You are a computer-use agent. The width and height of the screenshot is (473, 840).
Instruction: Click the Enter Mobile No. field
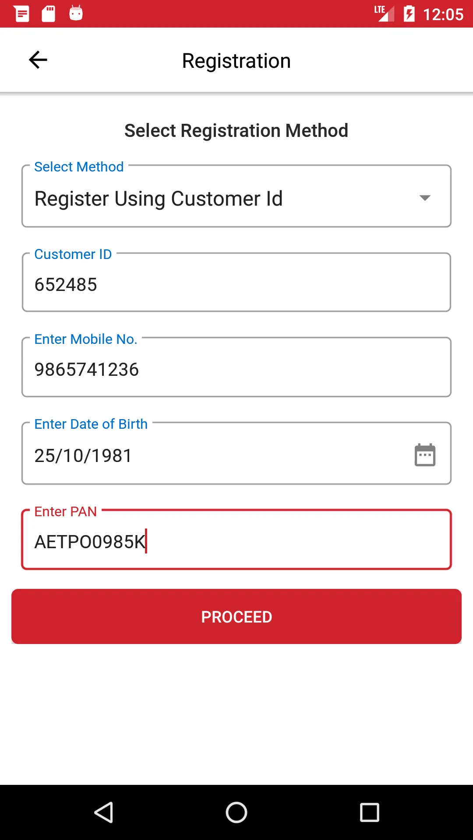236,369
